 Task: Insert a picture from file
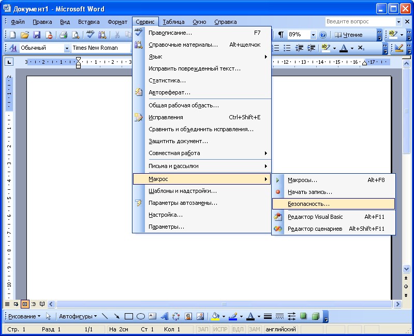pyautogui.click(x=200, y=316)
